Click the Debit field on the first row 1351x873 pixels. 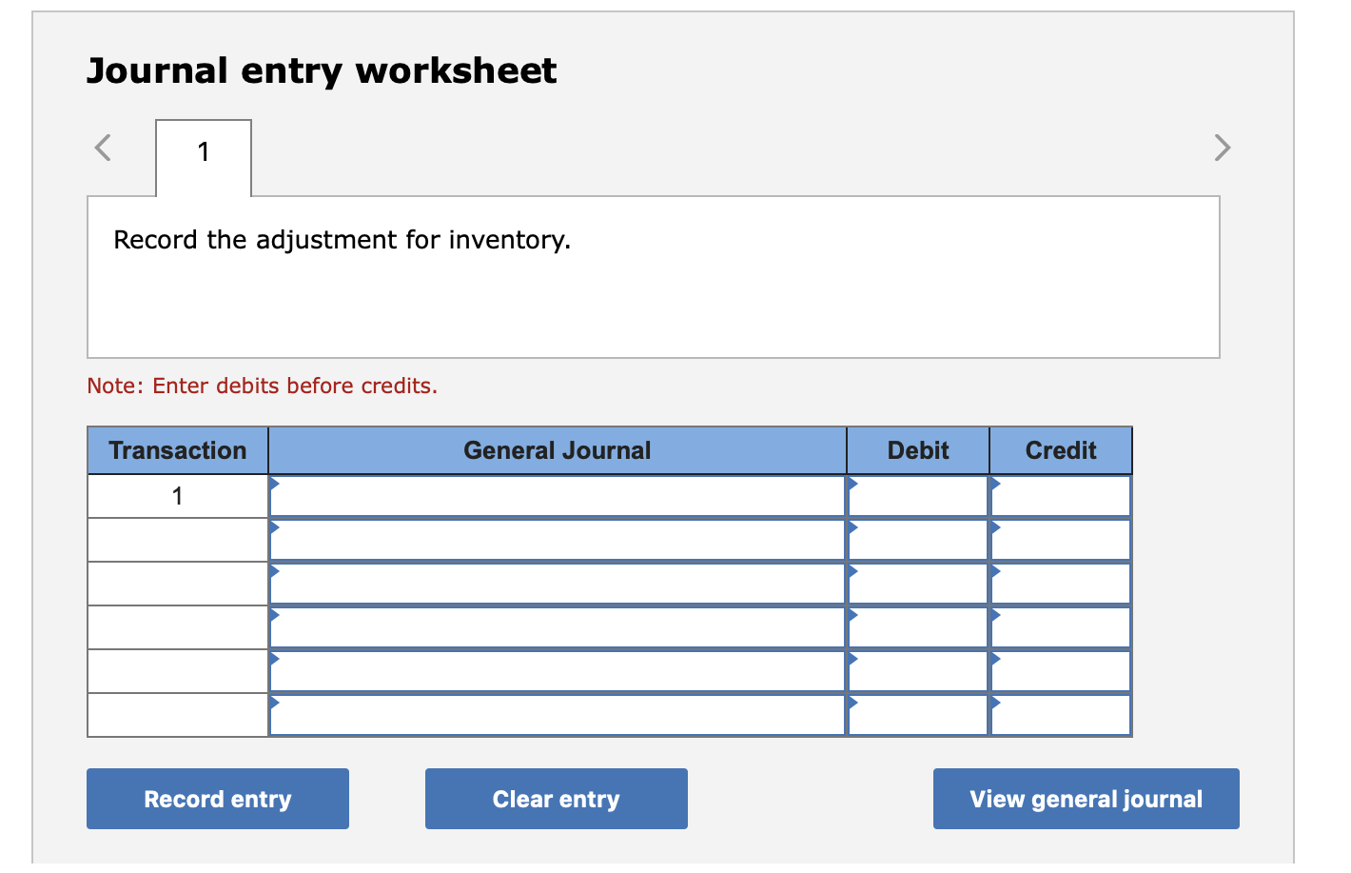(x=916, y=495)
